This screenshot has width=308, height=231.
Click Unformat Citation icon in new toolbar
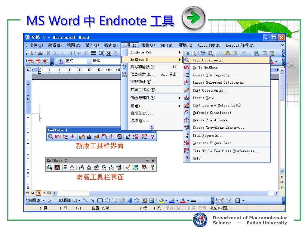[104, 137]
